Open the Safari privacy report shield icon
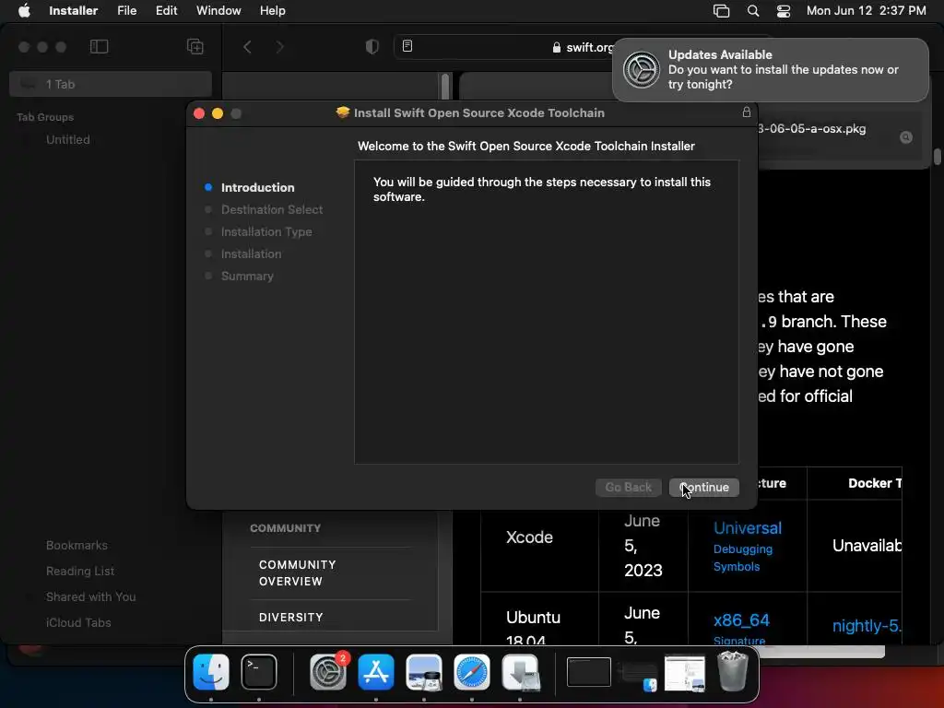 [372, 46]
